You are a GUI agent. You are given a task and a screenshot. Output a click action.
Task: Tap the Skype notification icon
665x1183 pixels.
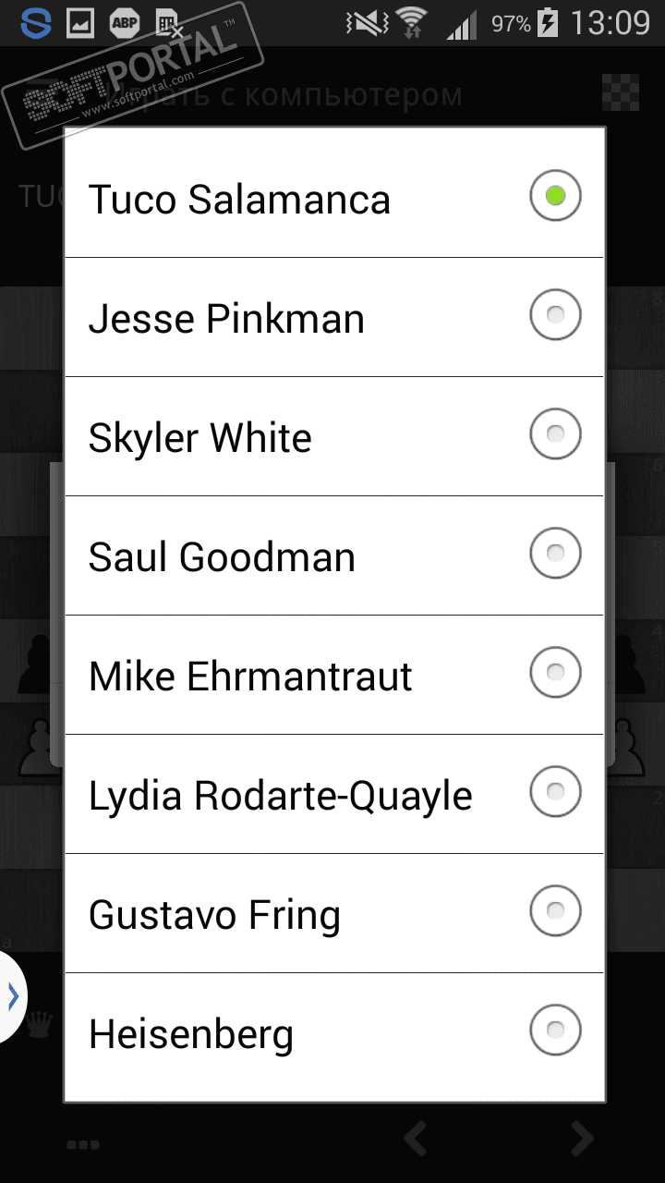(35, 22)
